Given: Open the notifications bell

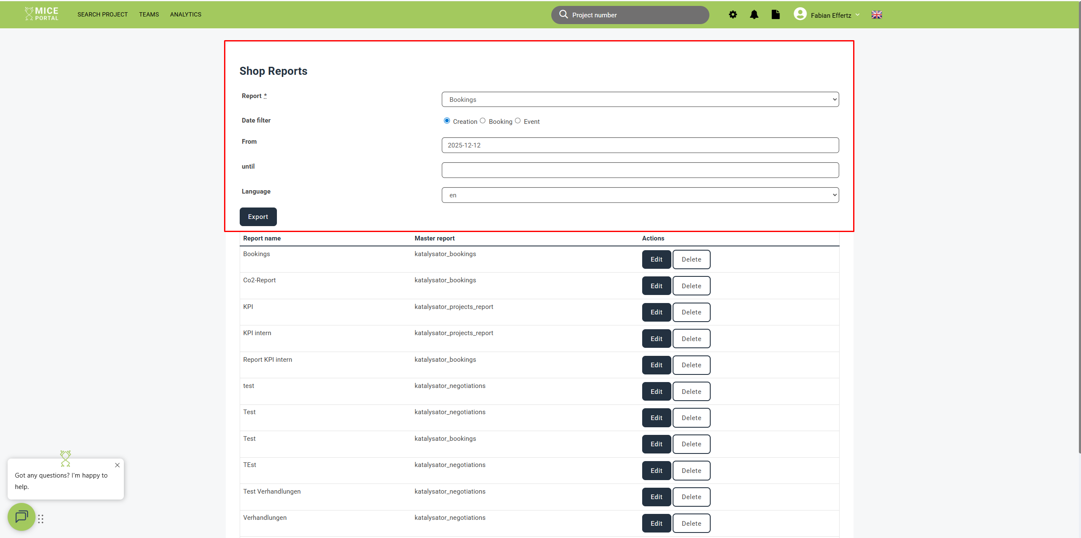Looking at the screenshot, I should (x=754, y=15).
